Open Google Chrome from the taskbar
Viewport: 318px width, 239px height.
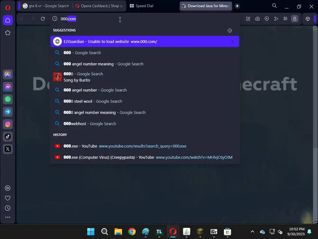[x=132, y=232]
